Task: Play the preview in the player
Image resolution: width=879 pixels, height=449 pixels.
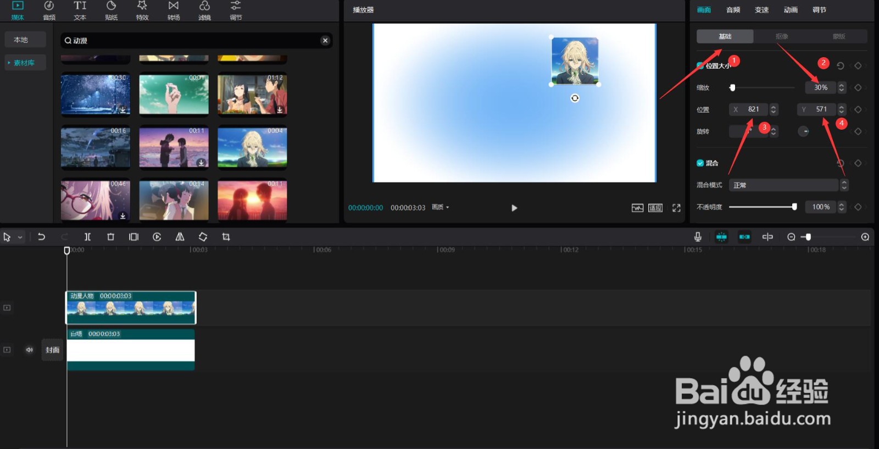Action: pyautogui.click(x=514, y=208)
